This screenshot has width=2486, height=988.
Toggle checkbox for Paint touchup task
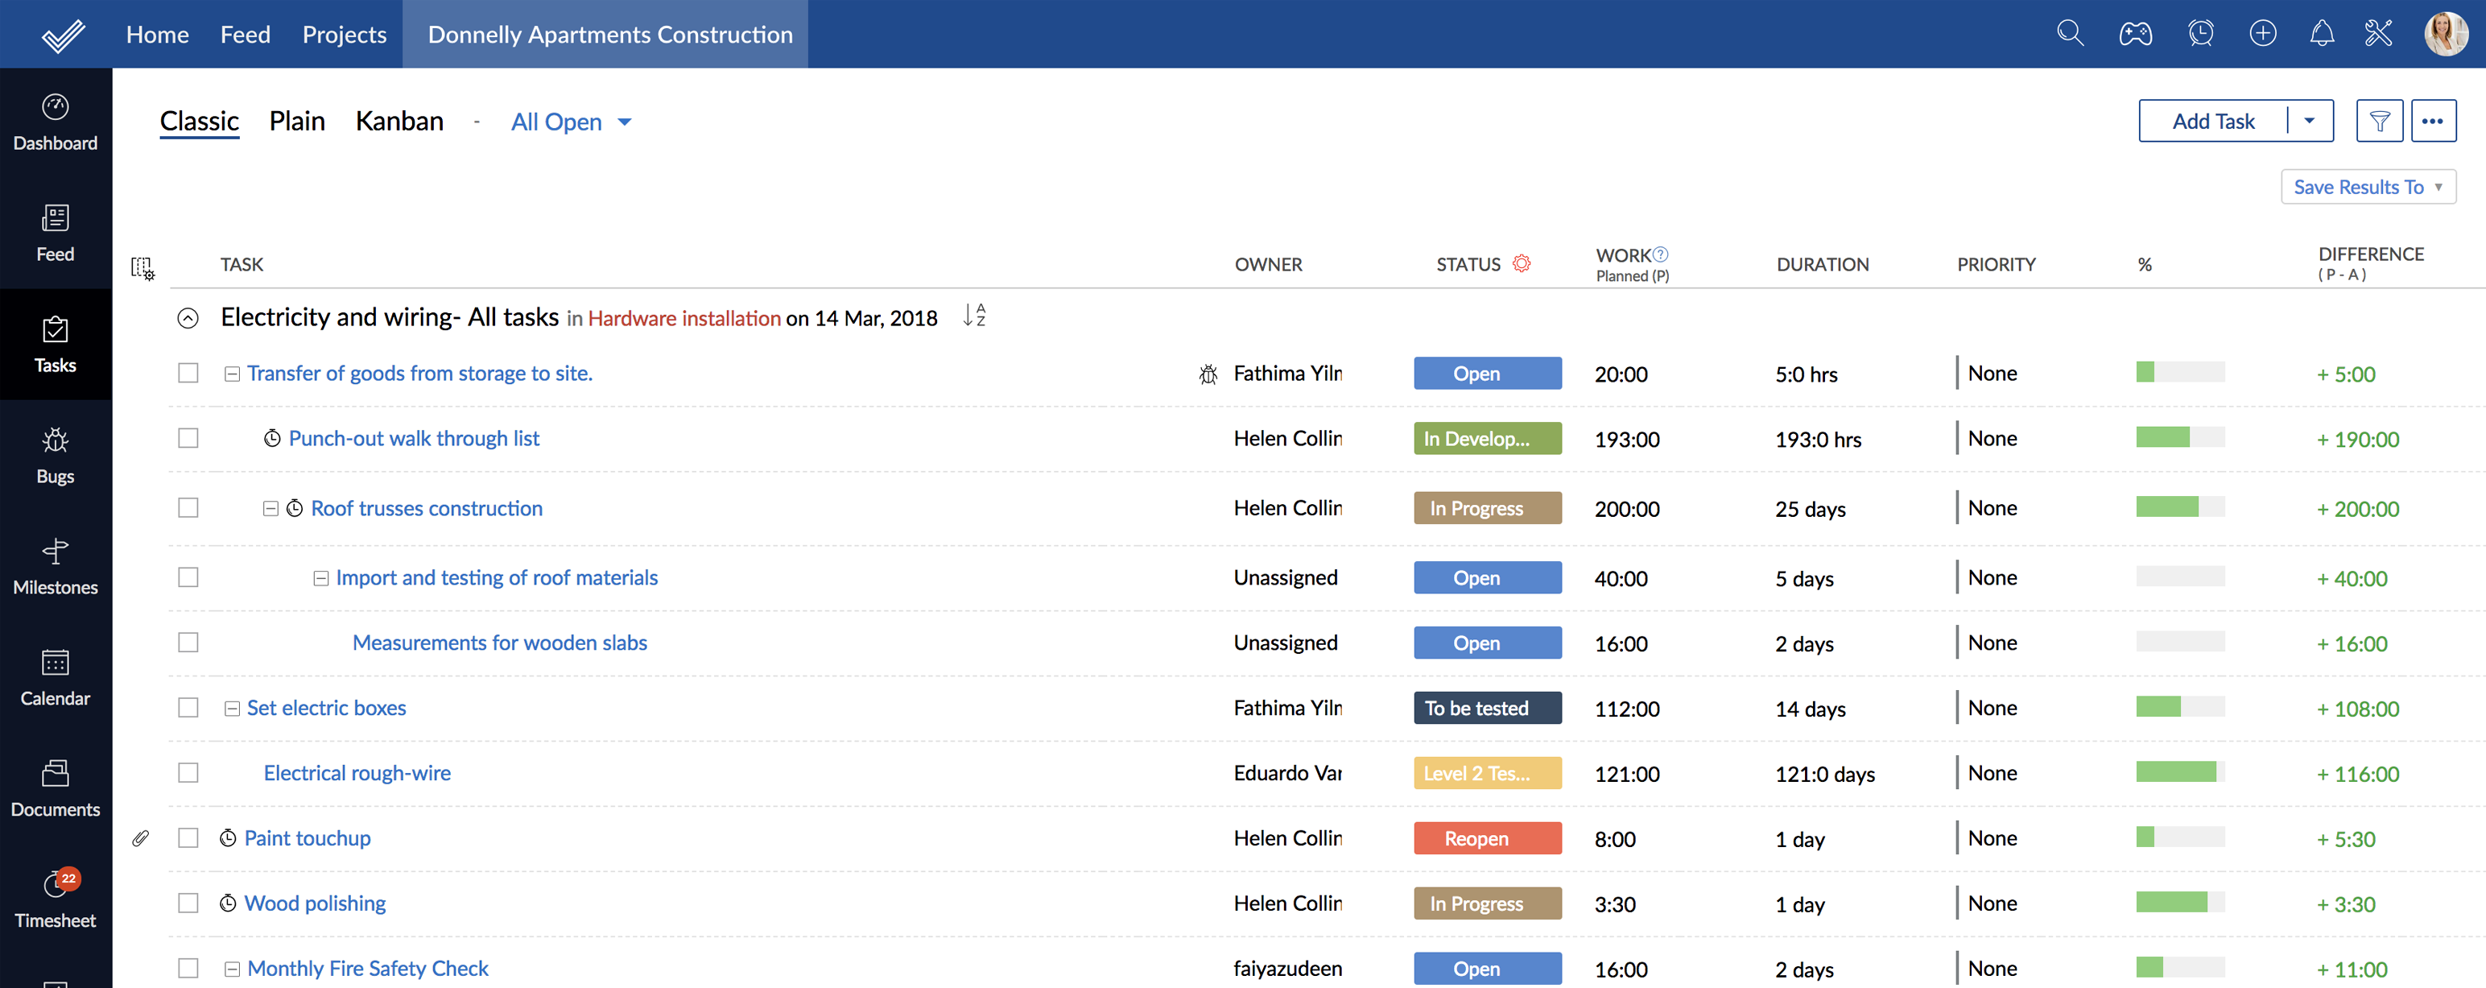(187, 837)
